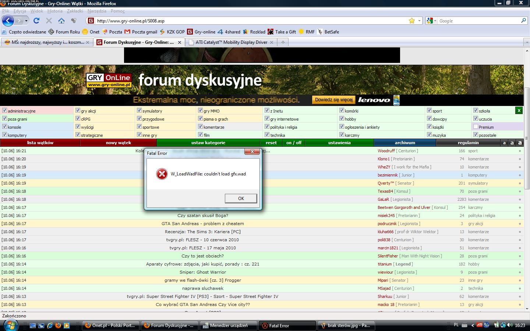Click in the Google search box
The image size is (530, 331).
(x=478, y=21)
